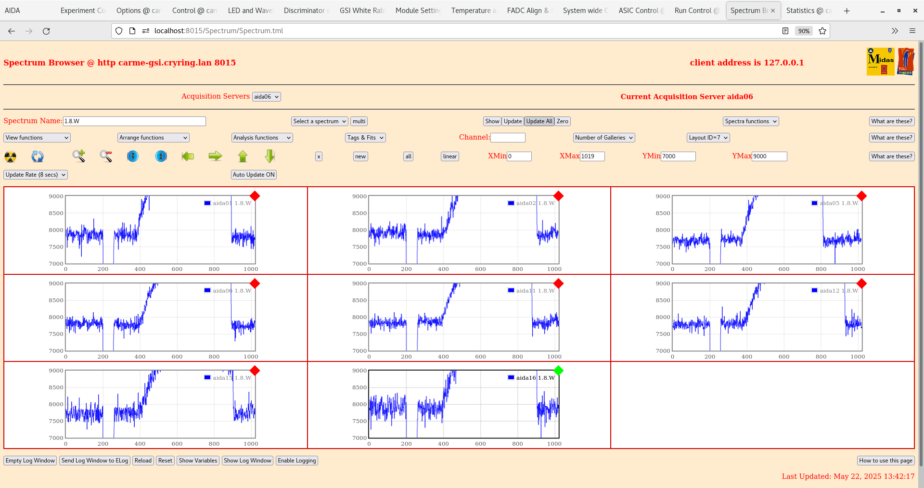
Task: Expand the Update Rate dropdown
Action: (x=36, y=175)
